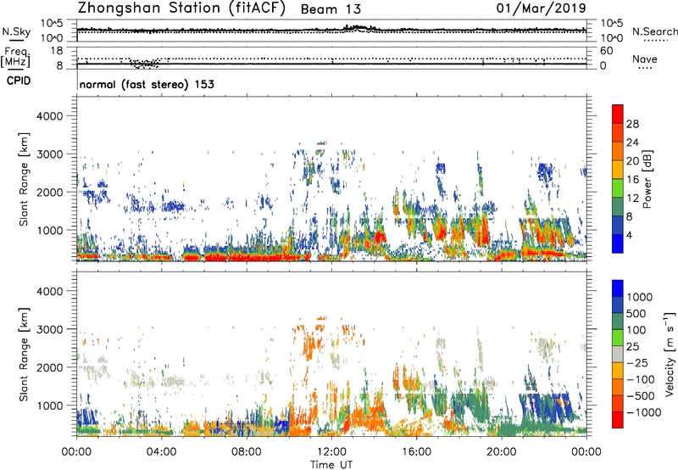The height and width of the screenshot is (470, 678).
Task: Click the 'N.Sky' legend label
Action: click(16, 31)
